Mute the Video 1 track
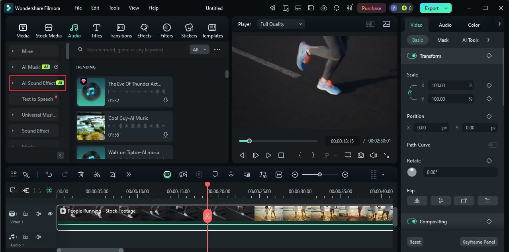Viewport: 509px width, 252px height. [x=38, y=214]
